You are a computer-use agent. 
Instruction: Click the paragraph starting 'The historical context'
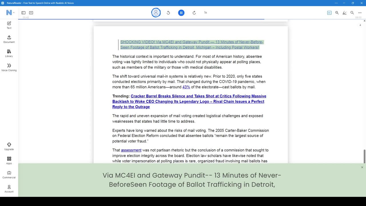click(x=187, y=62)
